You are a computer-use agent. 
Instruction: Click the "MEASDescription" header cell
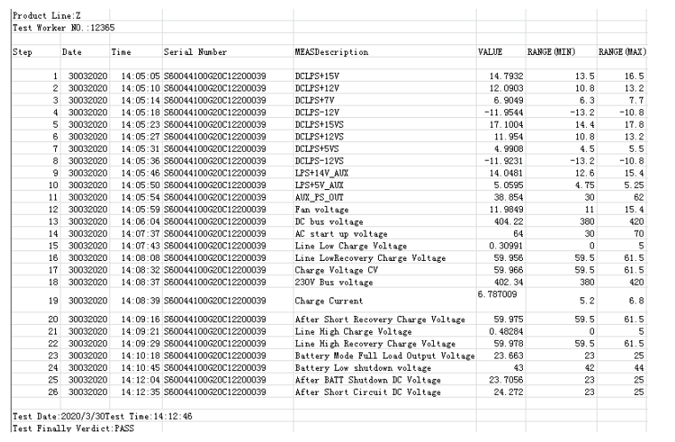click(330, 54)
